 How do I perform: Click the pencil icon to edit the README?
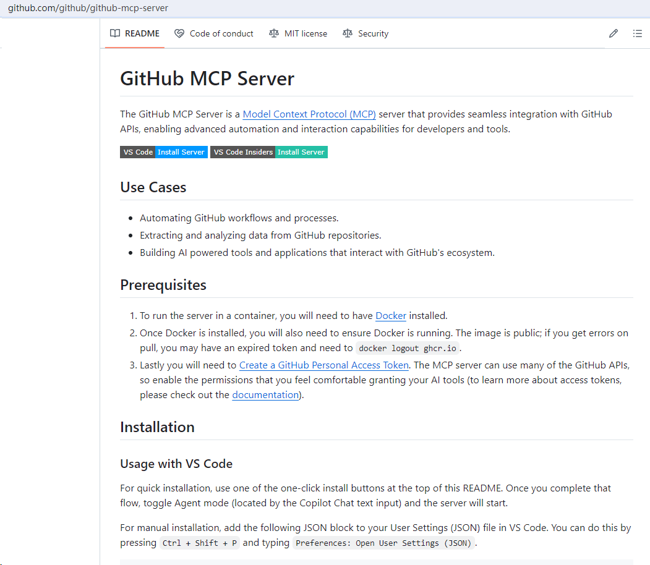pyautogui.click(x=613, y=33)
